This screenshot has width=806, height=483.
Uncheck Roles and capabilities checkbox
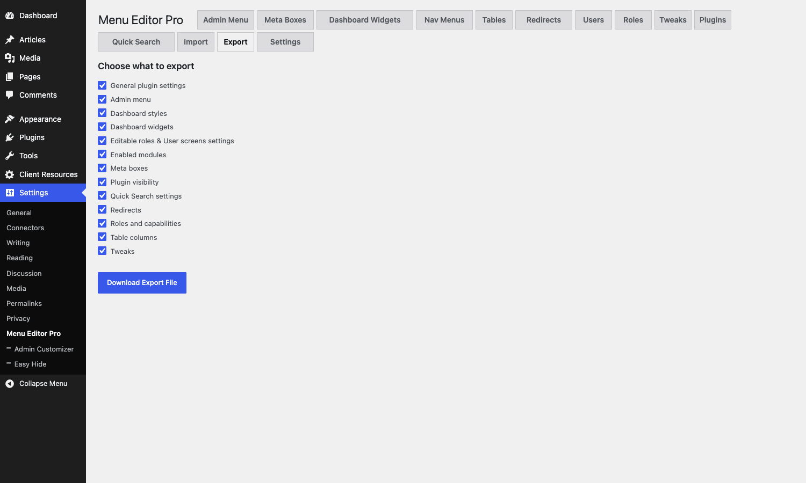click(x=102, y=223)
